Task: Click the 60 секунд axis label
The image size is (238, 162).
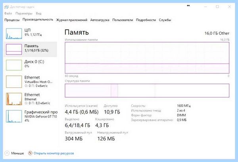Action: click(71, 76)
